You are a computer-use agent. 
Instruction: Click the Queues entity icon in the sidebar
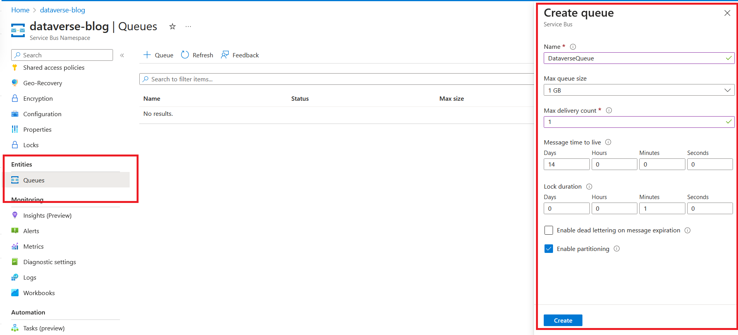(x=15, y=180)
